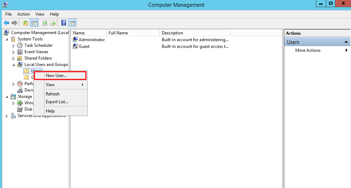Image resolution: width=351 pixels, height=188 pixels.
Task: Collapse the Users actions section arrow
Action: (x=346, y=42)
